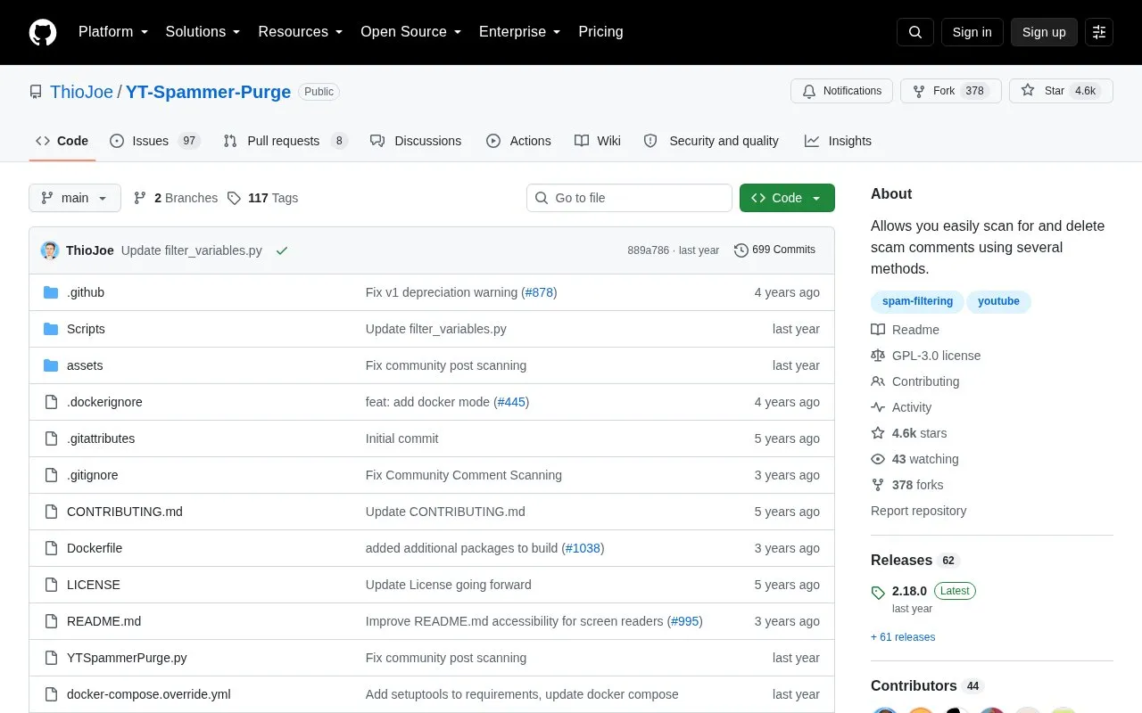
Task: Open the Pricing link
Action: coord(600,32)
